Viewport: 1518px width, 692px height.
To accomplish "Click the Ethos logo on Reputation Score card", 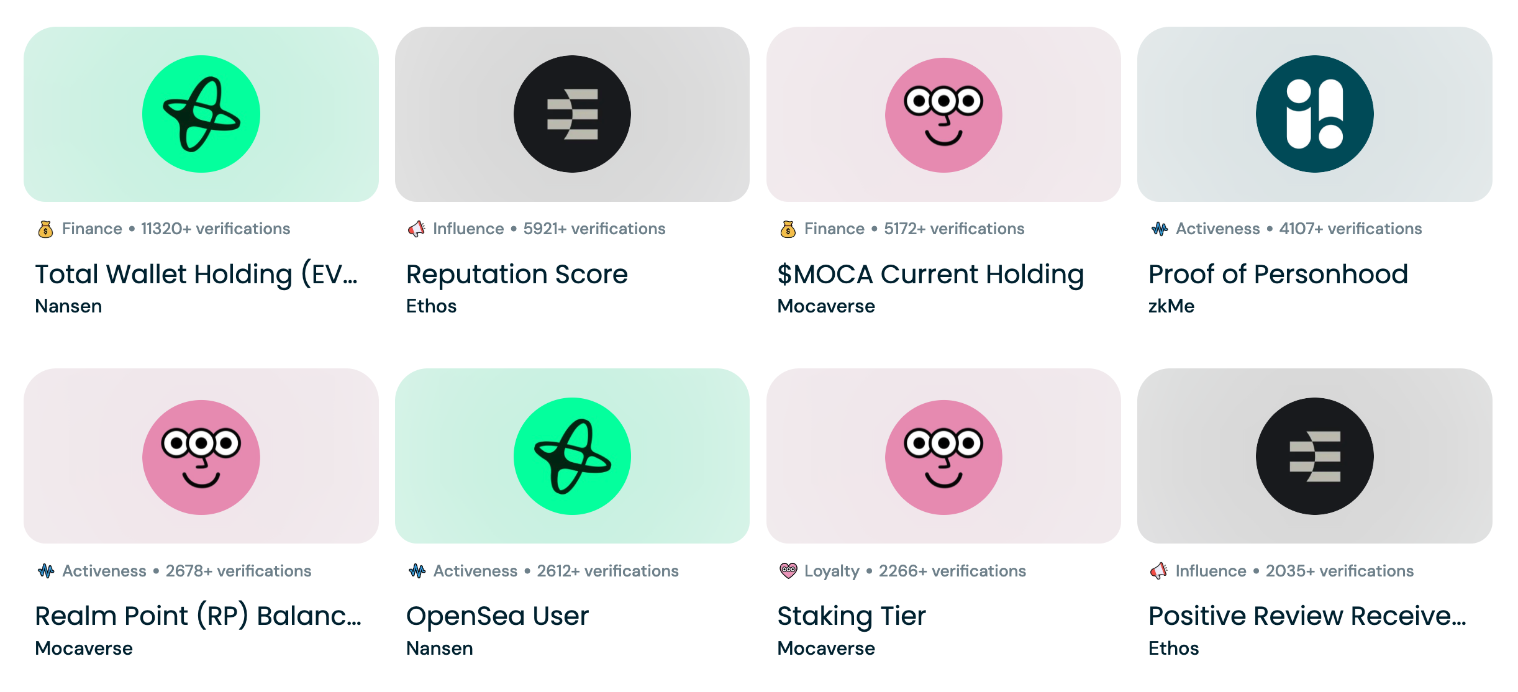I will click(572, 114).
